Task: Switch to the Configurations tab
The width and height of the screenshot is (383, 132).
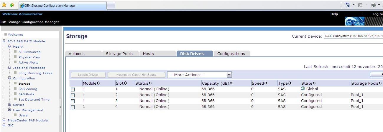Action: [x=232, y=54]
